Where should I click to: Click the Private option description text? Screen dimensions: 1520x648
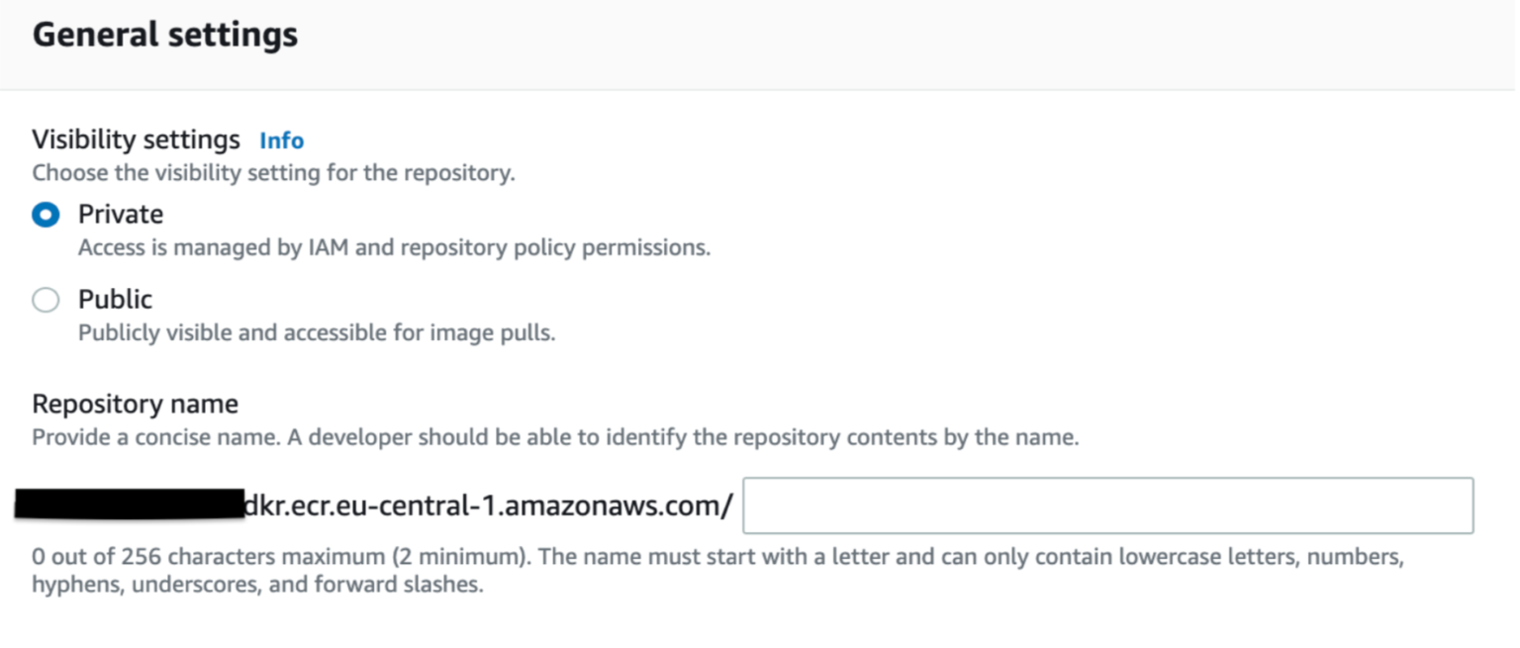[394, 247]
